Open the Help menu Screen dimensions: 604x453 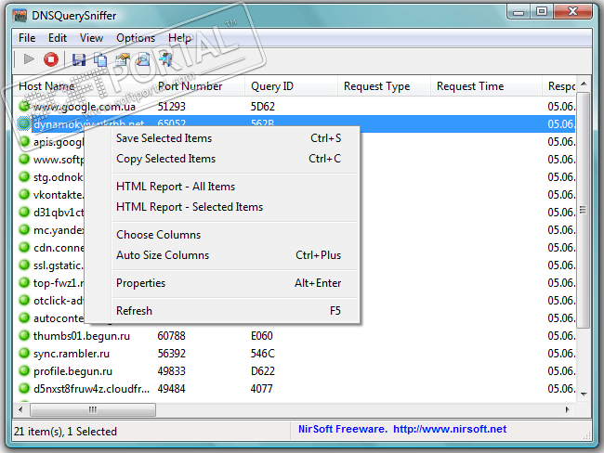click(x=179, y=38)
